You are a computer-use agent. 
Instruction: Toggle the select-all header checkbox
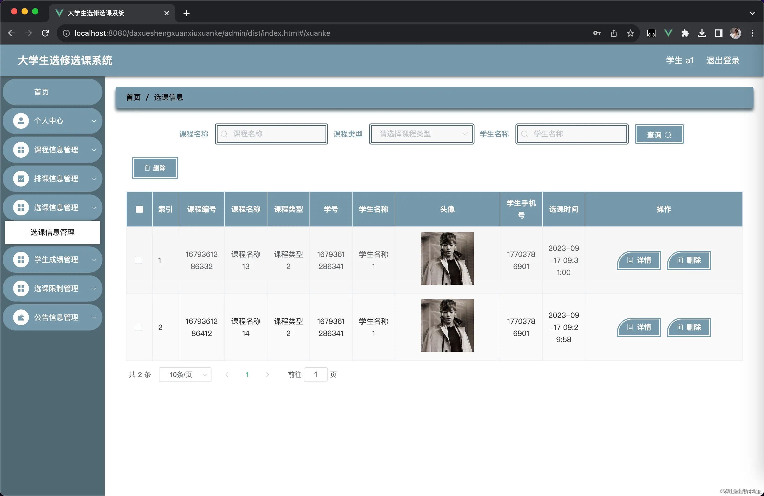139,209
